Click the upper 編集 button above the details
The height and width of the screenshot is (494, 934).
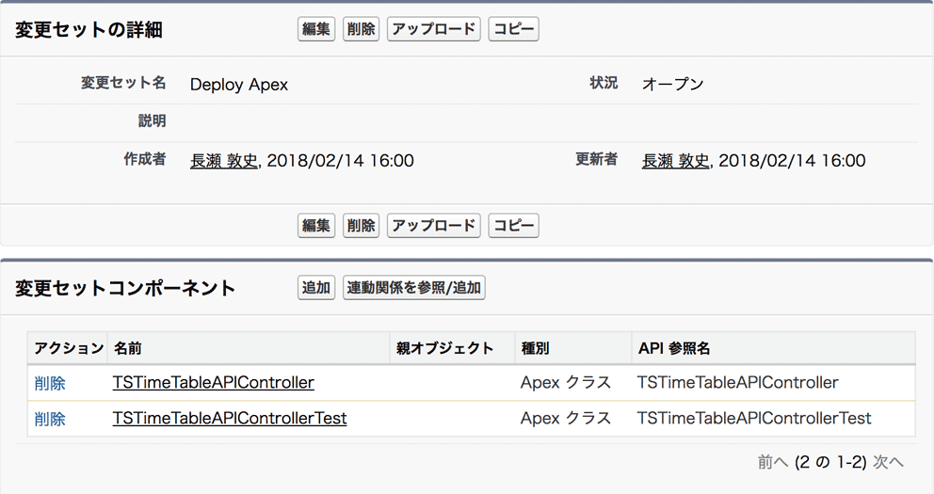pyautogui.click(x=316, y=29)
